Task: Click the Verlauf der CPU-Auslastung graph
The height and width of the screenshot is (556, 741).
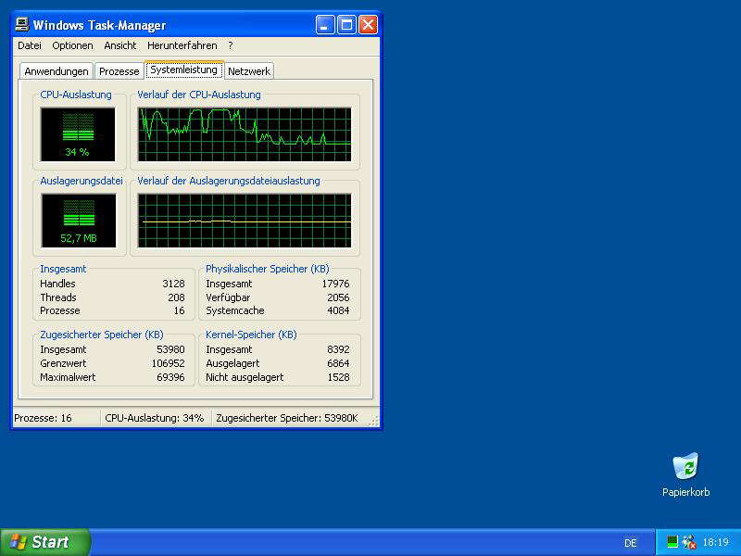Action: 245,134
